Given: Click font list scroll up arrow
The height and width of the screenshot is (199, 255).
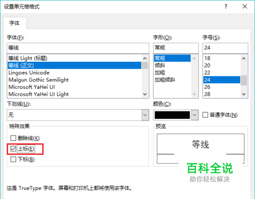Looking at the screenshot, I should point(145,59).
